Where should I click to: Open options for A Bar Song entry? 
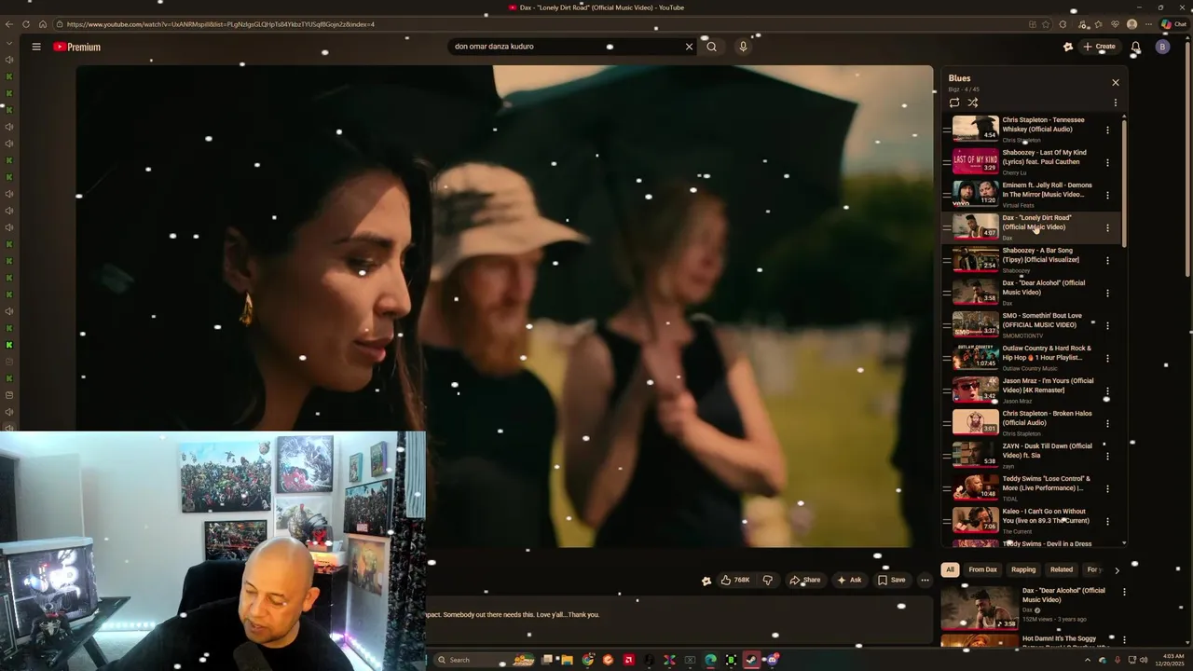[x=1107, y=260]
